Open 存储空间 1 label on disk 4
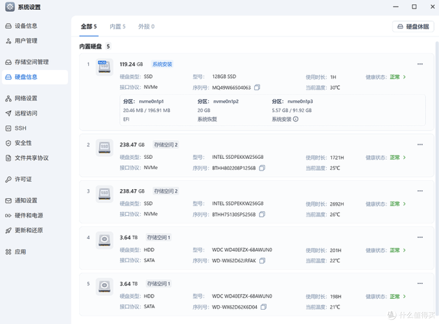Viewport: 439px width, 324px height. (158, 237)
